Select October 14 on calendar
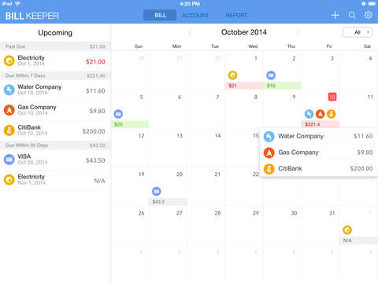378x283 pixels. coord(217,135)
